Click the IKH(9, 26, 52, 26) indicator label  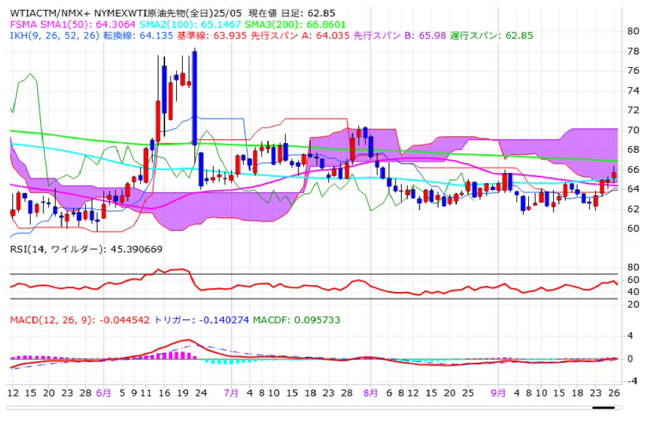[x=54, y=35]
